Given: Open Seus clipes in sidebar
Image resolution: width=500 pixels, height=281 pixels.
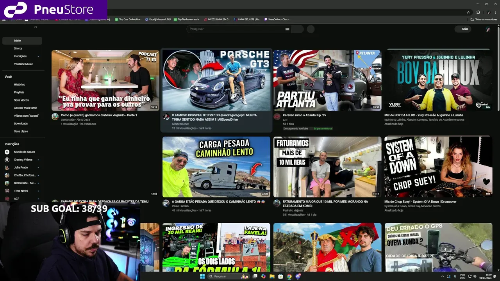Looking at the screenshot, I should [22, 131].
